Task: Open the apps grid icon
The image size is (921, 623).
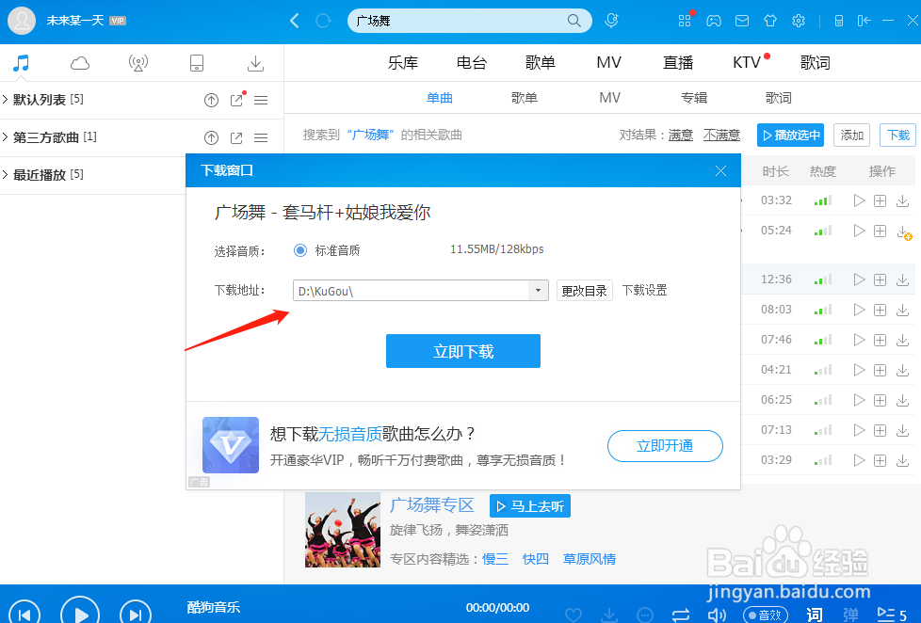Action: pos(685,21)
